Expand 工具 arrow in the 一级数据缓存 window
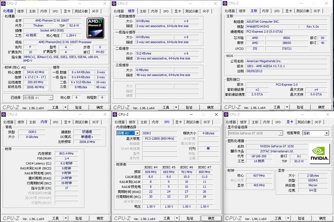Image resolution: width=334 pixels, height=222 pixels. [x=176, y=107]
